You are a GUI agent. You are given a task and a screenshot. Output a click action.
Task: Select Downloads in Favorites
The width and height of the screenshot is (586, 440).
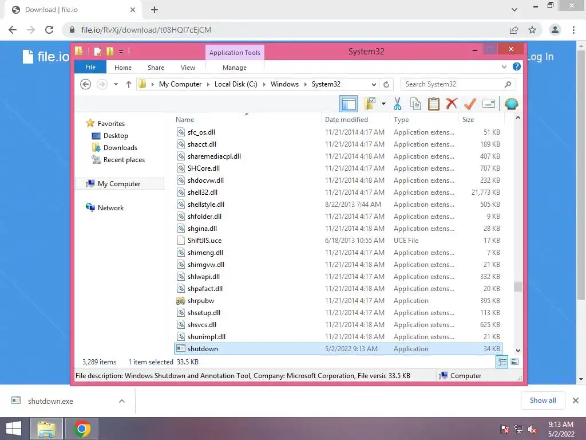coord(120,148)
